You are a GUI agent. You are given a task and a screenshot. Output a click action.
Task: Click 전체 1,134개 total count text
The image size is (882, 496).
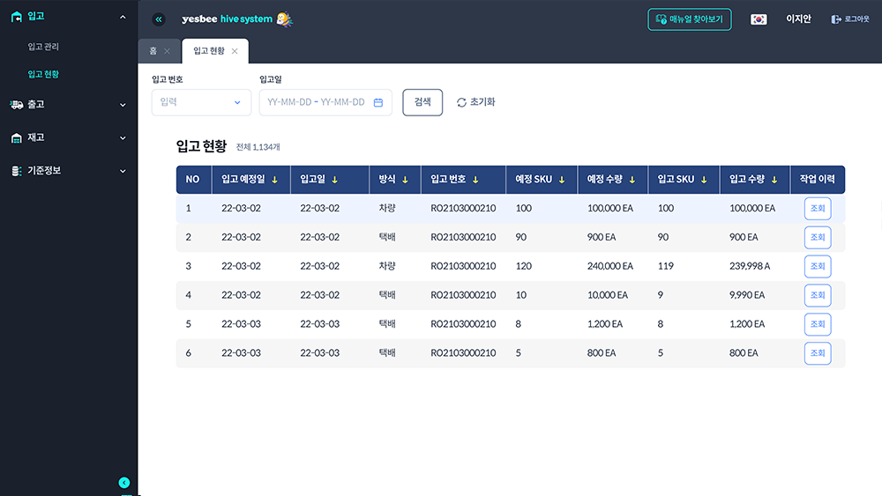point(258,147)
